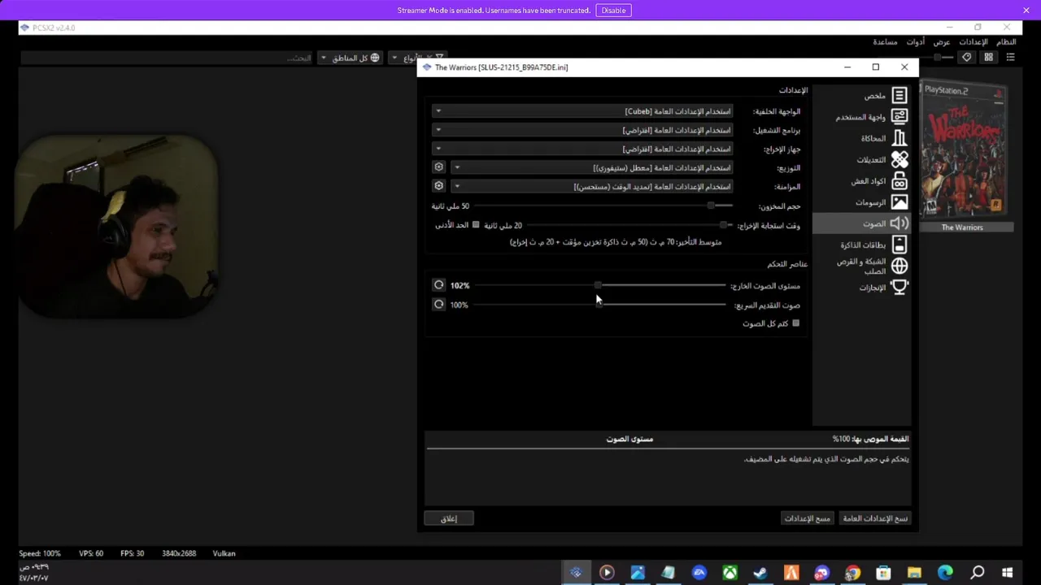
Task: Expand the Audio Backend (Cubeb) dropdown
Action: tap(582, 111)
